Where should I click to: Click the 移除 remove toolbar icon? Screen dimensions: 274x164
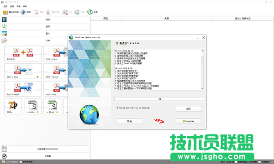37,12
